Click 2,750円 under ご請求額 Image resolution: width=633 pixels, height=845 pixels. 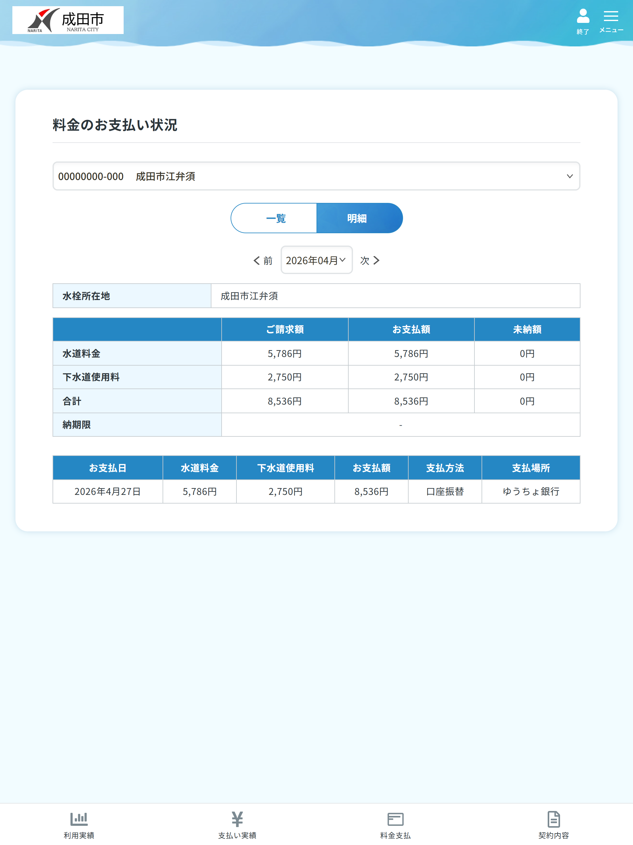point(285,377)
